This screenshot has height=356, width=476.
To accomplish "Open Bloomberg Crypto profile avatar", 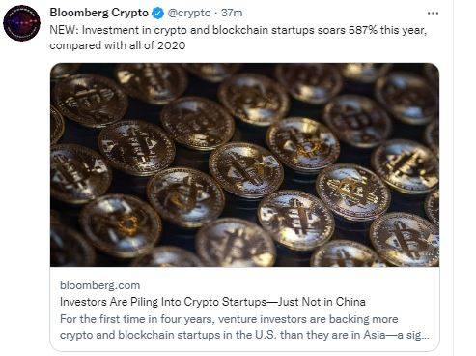I will (21, 23).
